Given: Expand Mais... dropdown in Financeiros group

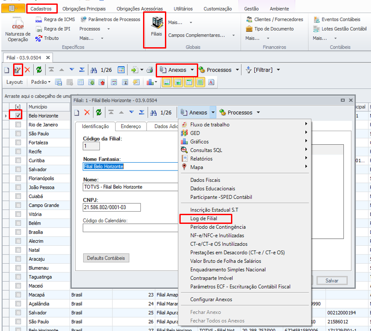Looking at the screenshot, I should [x=268, y=38].
